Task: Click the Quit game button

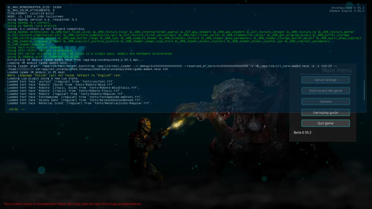Action: pyautogui.click(x=325, y=123)
